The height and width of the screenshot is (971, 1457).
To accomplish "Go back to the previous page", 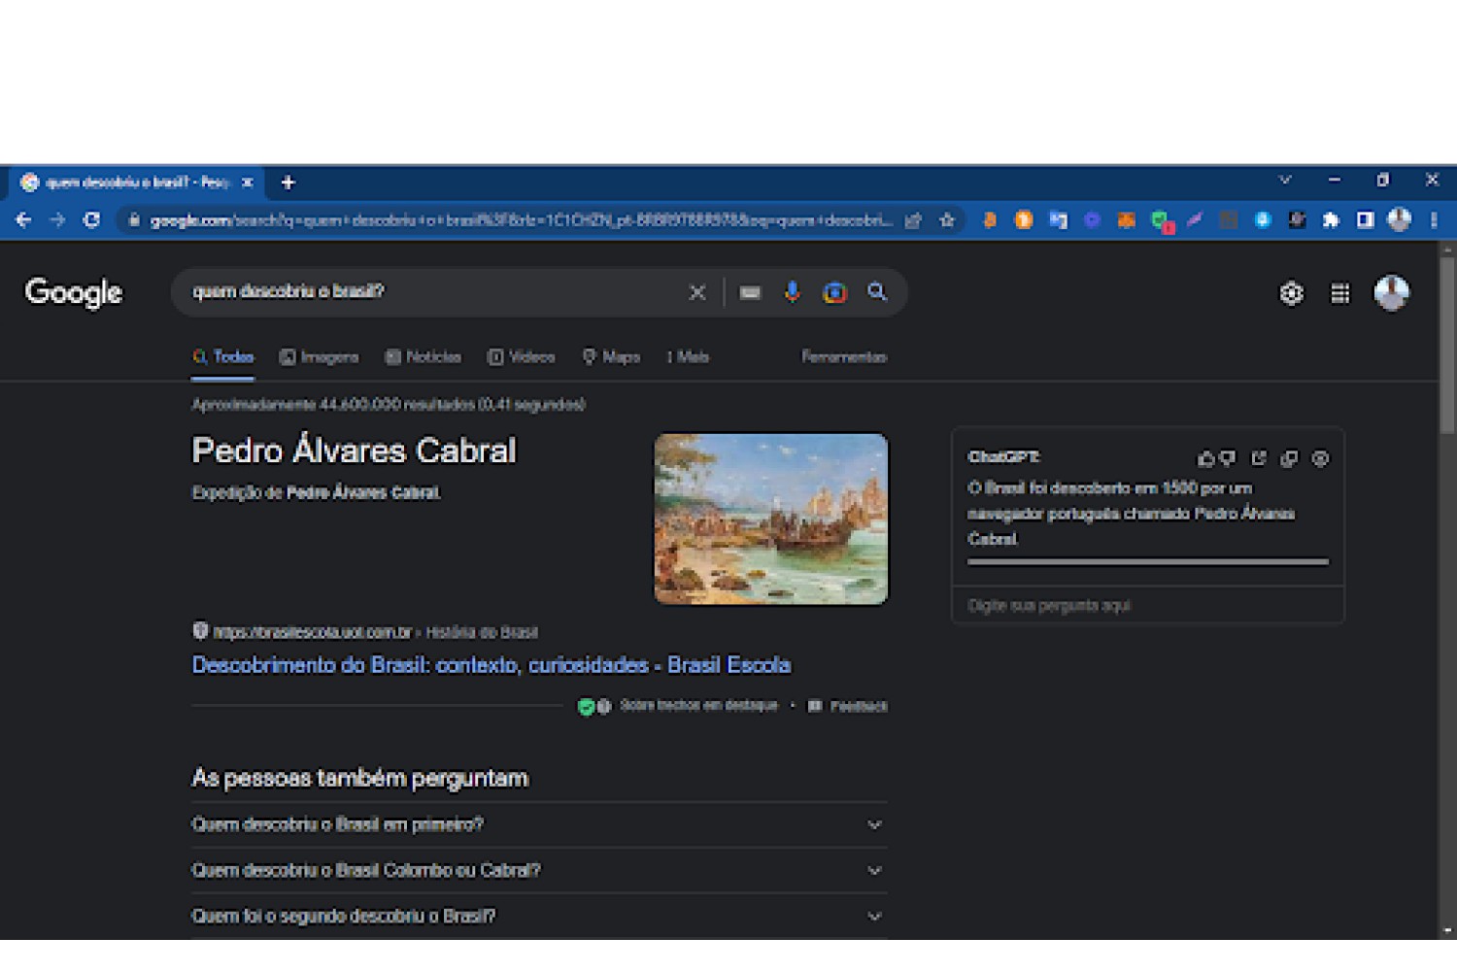I will tap(23, 220).
